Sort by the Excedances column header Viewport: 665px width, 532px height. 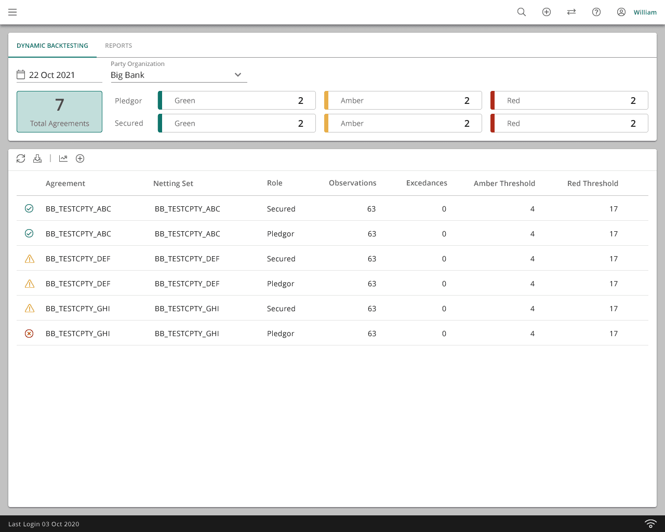click(427, 183)
